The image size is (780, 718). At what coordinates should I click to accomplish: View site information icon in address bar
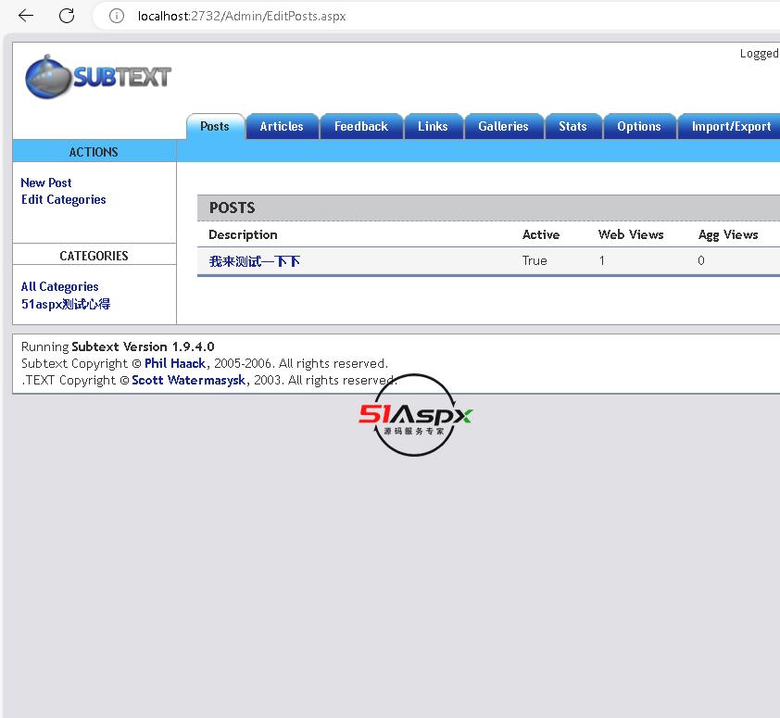[x=117, y=16]
